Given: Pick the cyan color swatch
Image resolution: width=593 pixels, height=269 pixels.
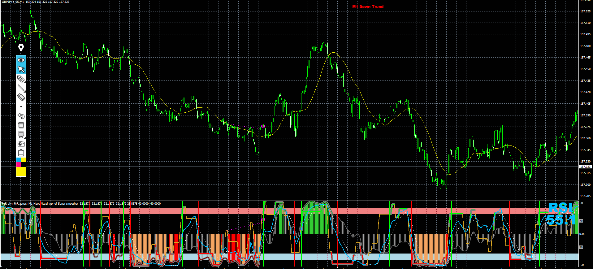Looking at the screenshot, I should click(19, 160).
